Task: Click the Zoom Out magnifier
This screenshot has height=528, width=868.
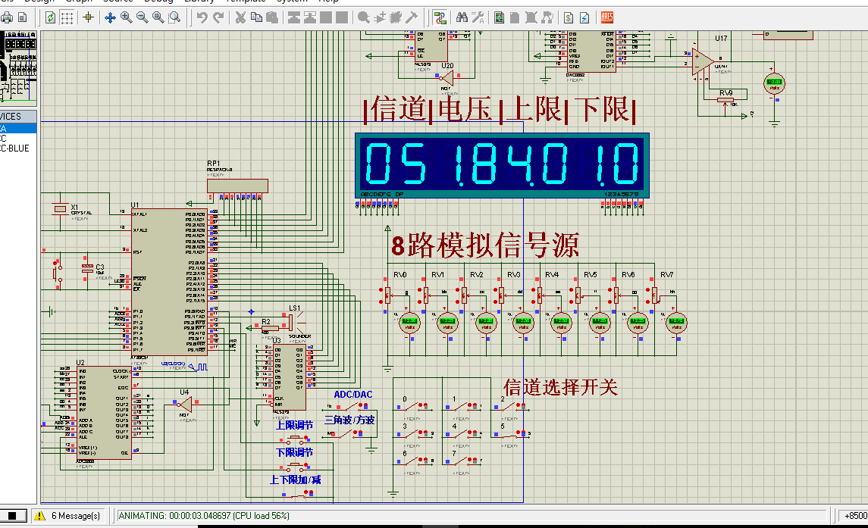Action: 143,17
